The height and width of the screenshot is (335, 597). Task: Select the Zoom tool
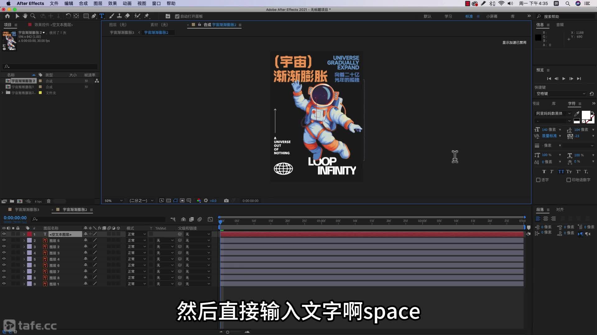point(33,16)
